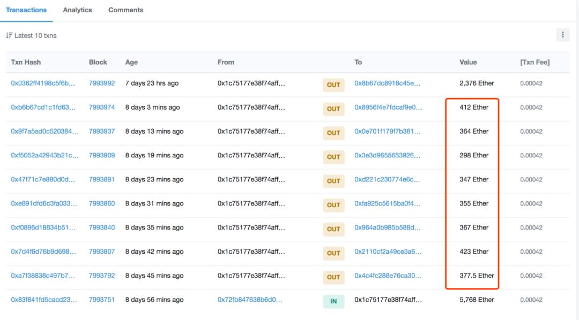Screen dimensions: 579x320
Task: Open block 7993860
Action: pyautogui.click(x=102, y=203)
